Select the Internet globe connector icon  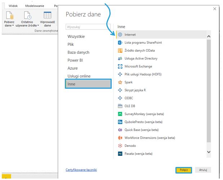coord(120,35)
